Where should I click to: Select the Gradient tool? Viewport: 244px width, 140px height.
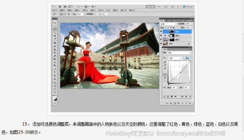pos(55,59)
